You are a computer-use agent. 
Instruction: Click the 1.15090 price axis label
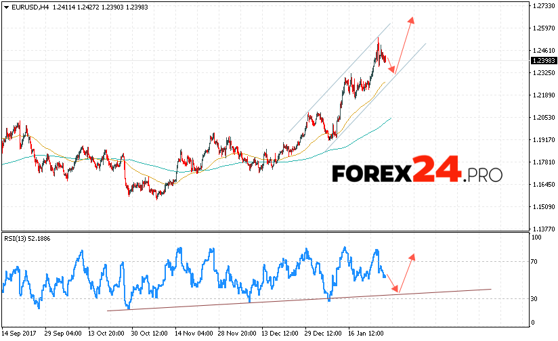544,207
